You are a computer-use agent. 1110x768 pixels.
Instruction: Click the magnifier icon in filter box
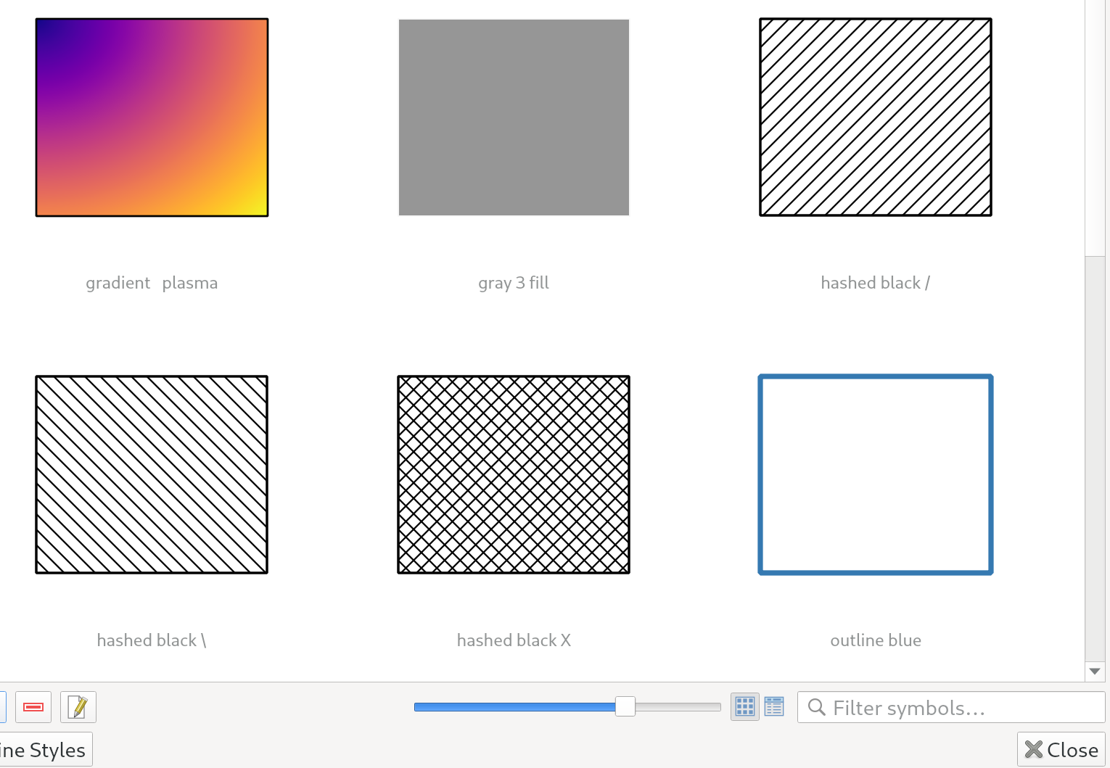point(816,707)
